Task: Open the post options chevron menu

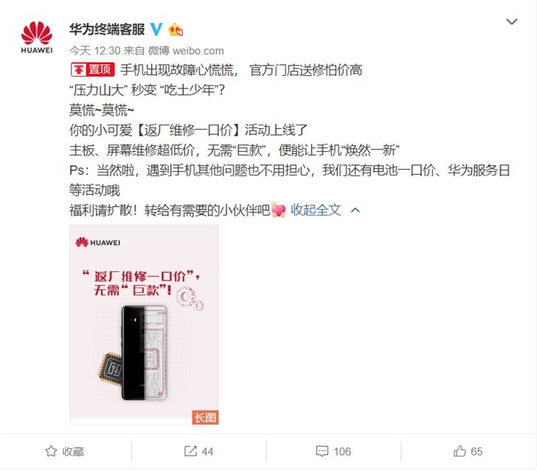Action: pyautogui.click(x=512, y=21)
